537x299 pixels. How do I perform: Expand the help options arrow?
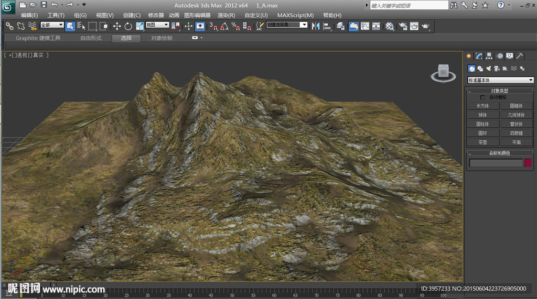coord(509,5)
